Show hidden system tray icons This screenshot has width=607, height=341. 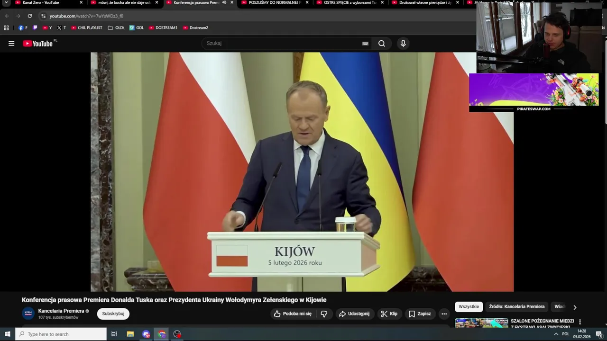tap(556, 334)
